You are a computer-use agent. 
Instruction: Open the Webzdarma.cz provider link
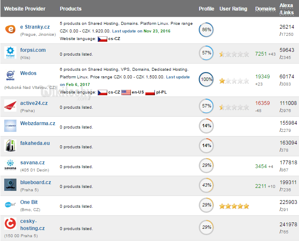tap(38, 123)
